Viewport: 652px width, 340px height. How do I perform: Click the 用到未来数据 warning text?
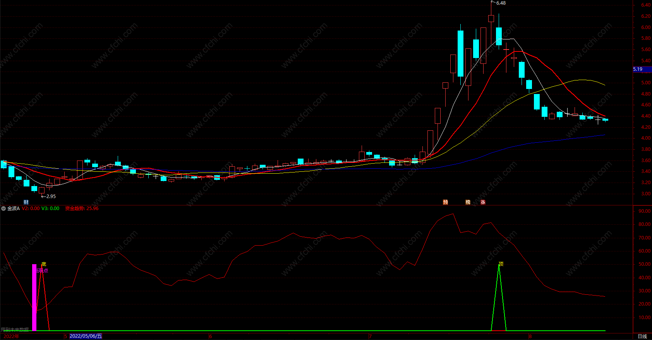click(15, 330)
